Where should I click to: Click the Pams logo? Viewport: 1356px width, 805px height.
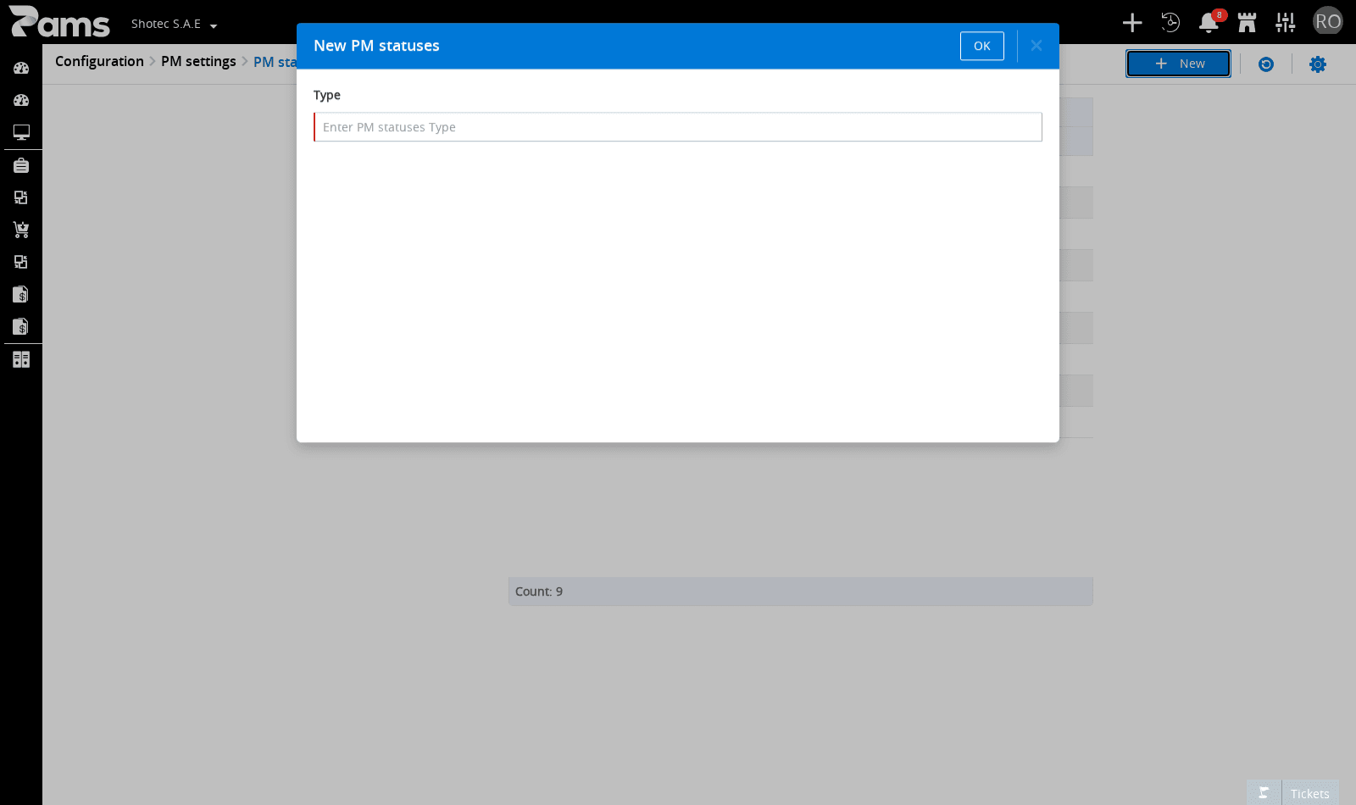59,22
